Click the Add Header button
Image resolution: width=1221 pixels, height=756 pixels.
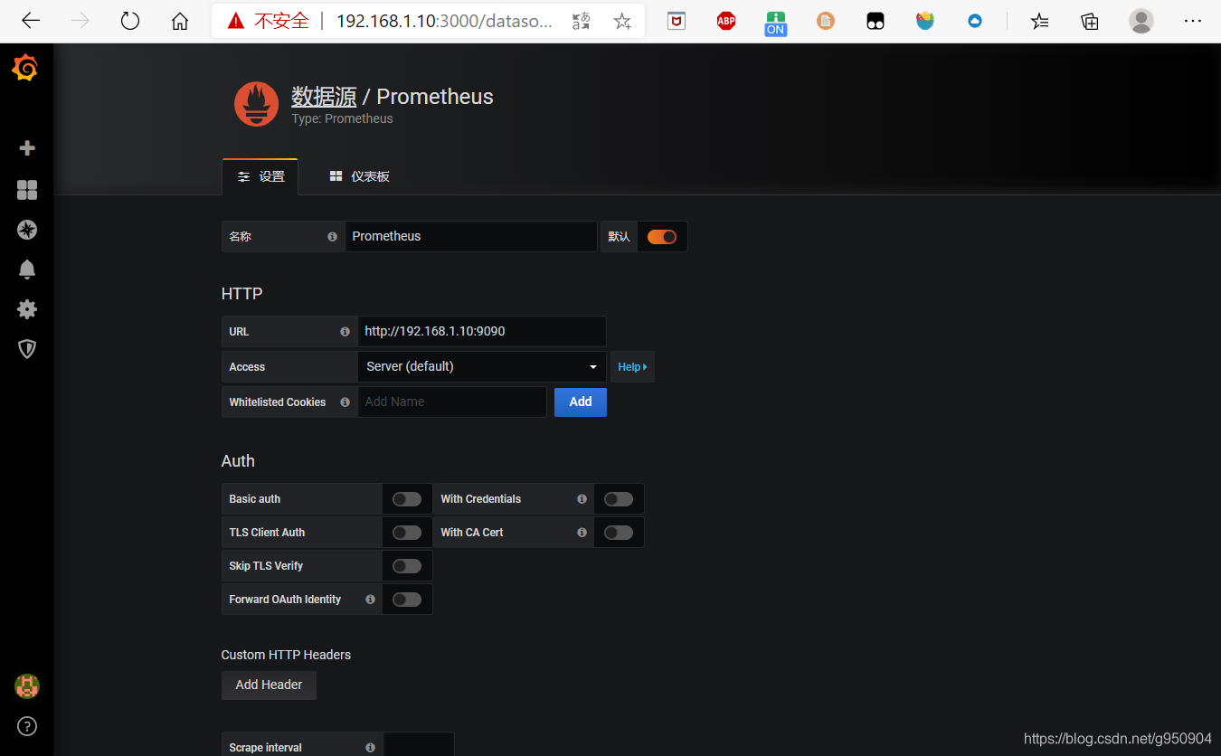[x=269, y=685]
